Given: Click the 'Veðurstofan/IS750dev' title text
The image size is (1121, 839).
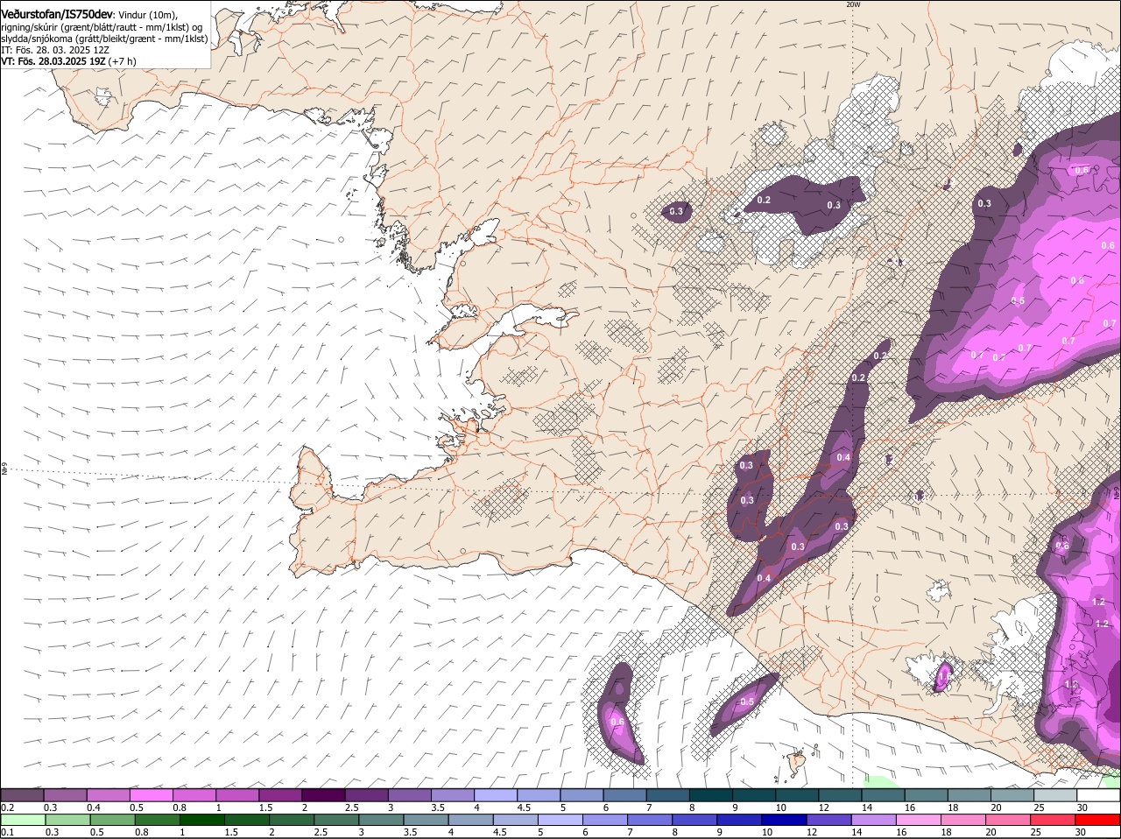Looking at the screenshot, I should (x=57, y=13).
